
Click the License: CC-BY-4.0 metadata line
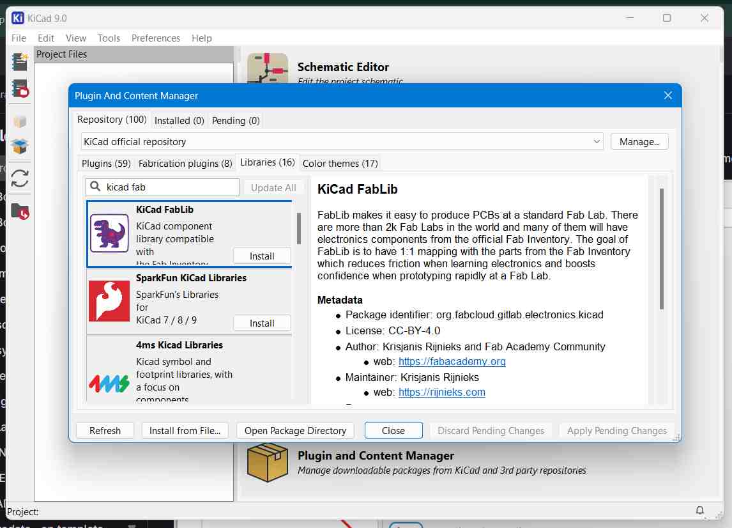[393, 331]
